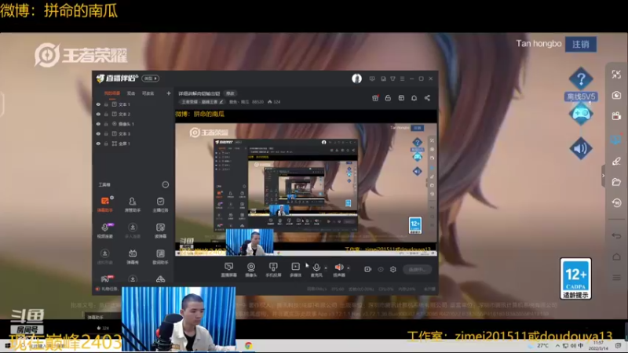Open the mode pill beside 直播伴侣 logo
Screen dimensions: 628x353
(150, 78)
